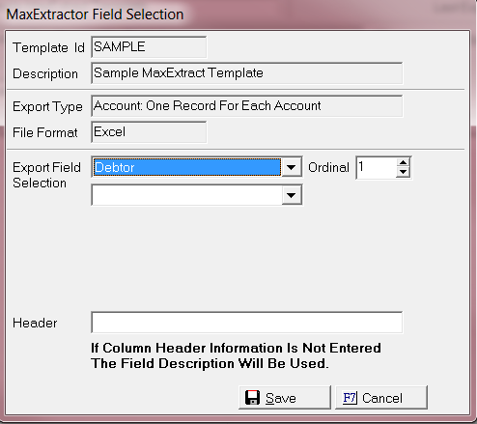The width and height of the screenshot is (477, 424).
Task: Decrease Ordinal with the down arrow
Action: [x=403, y=172]
